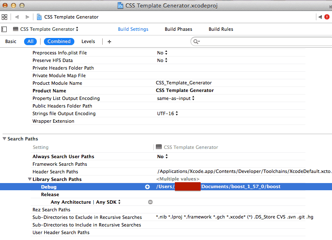Remove the Any Architecture condition with minus

click(x=150, y=202)
